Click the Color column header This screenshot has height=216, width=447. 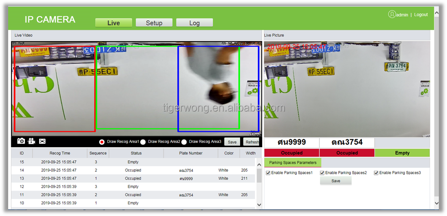[x=229, y=153]
